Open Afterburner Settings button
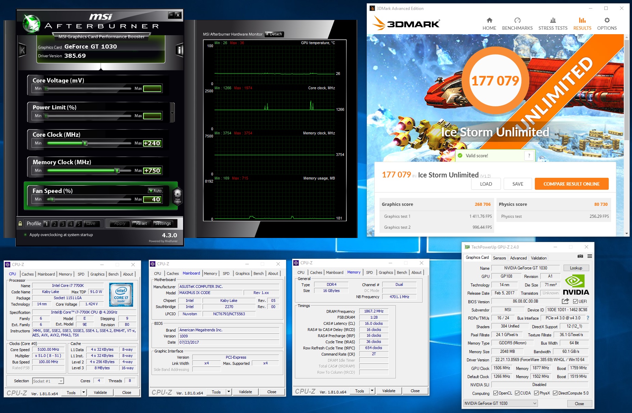Screen dimensions: 632x413 pyautogui.click(x=163, y=224)
